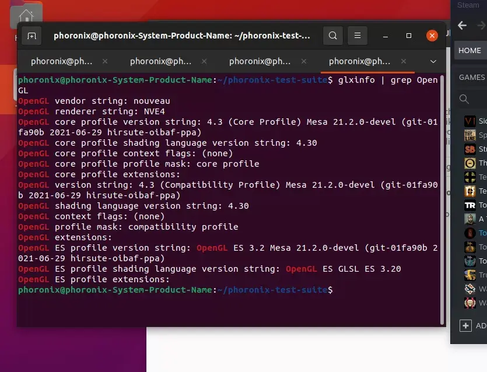The image size is (487, 372).
Task: Open a new terminal tab
Action: (x=31, y=36)
